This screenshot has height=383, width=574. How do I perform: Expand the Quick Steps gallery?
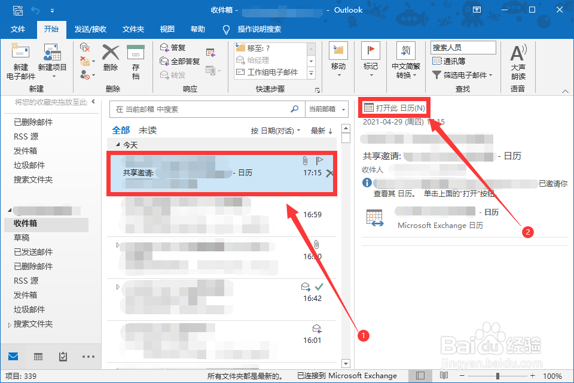click(311, 73)
